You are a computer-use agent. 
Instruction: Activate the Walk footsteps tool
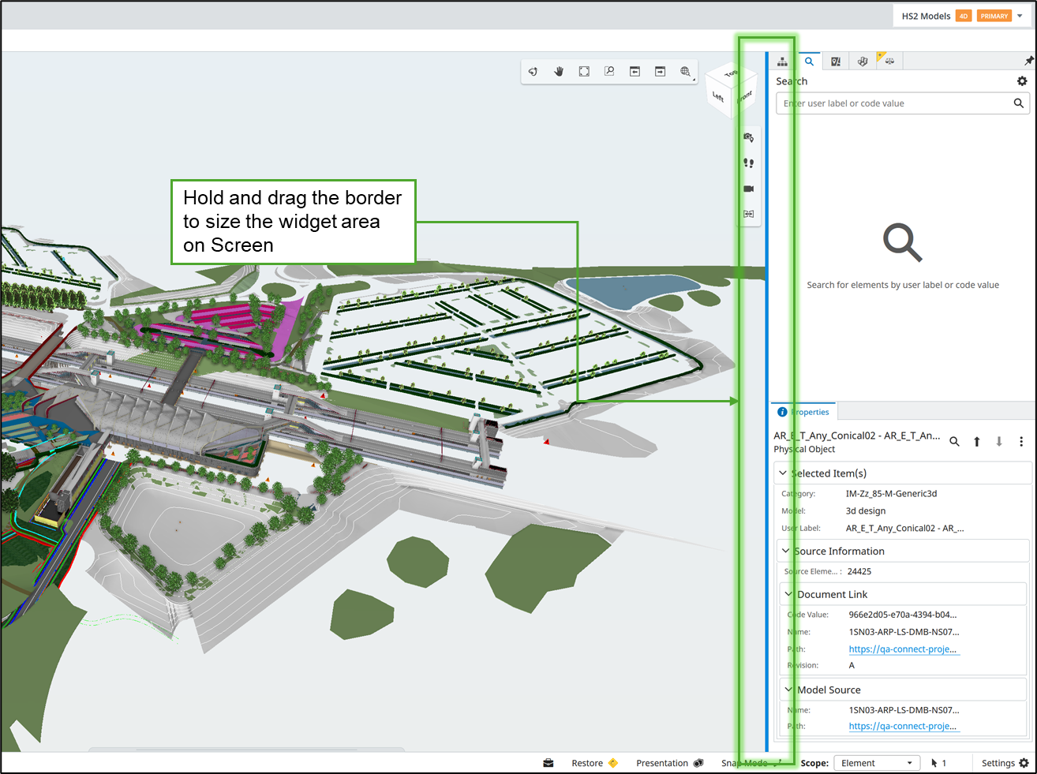(x=749, y=163)
